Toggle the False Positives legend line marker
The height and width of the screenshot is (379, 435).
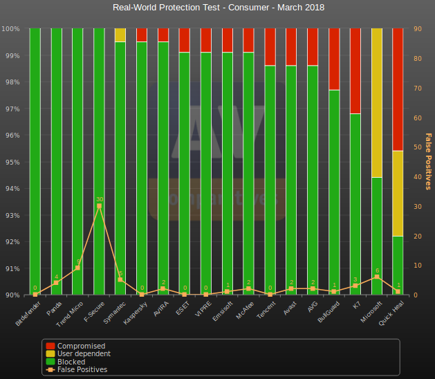(50, 369)
